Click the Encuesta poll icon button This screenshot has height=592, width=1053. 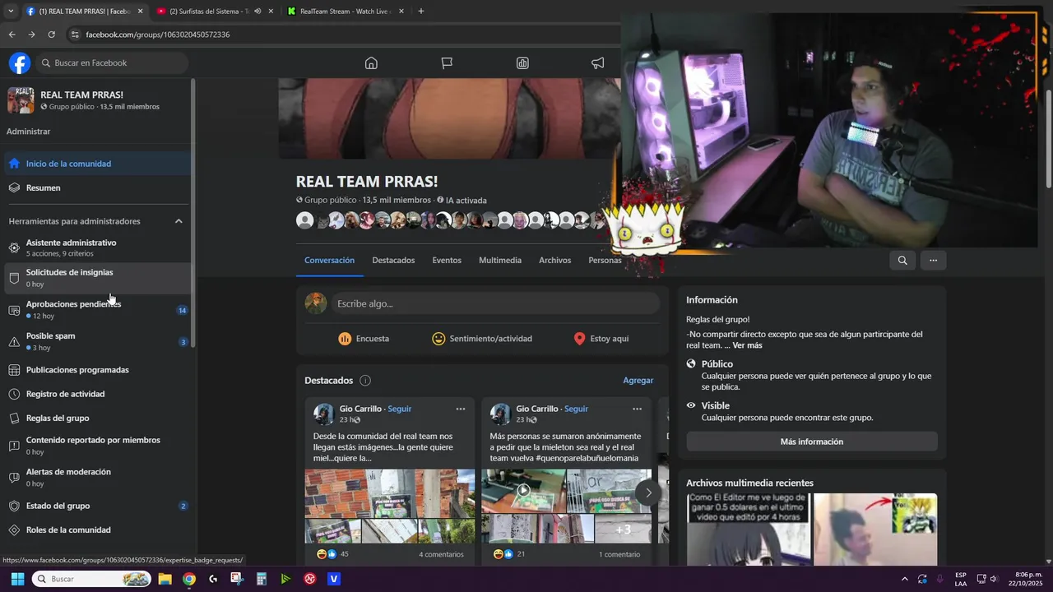tap(364, 339)
